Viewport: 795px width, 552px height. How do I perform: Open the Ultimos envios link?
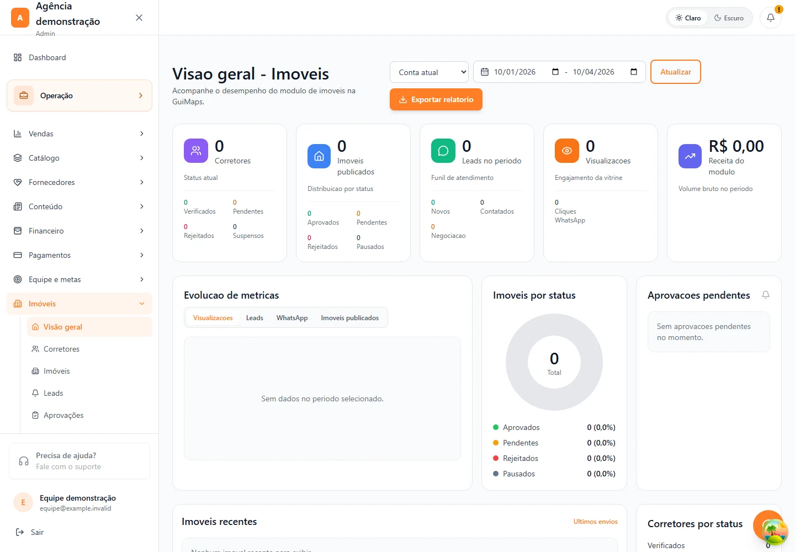pos(595,522)
